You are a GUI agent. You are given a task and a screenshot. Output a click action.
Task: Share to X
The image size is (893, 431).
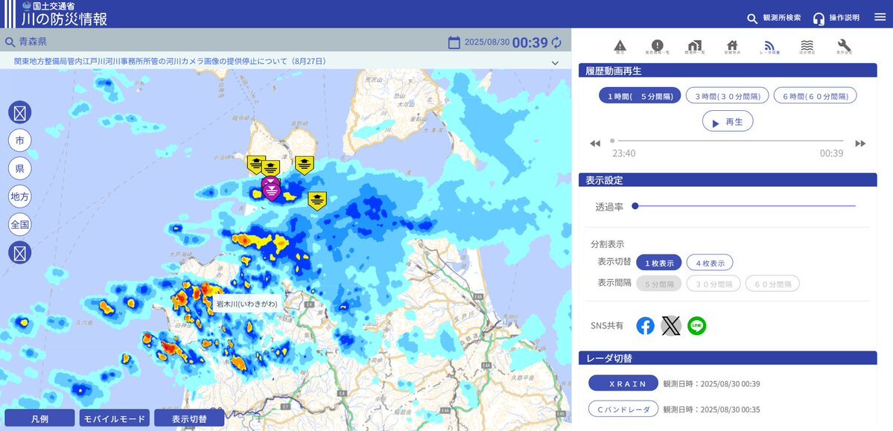pyautogui.click(x=671, y=326)
